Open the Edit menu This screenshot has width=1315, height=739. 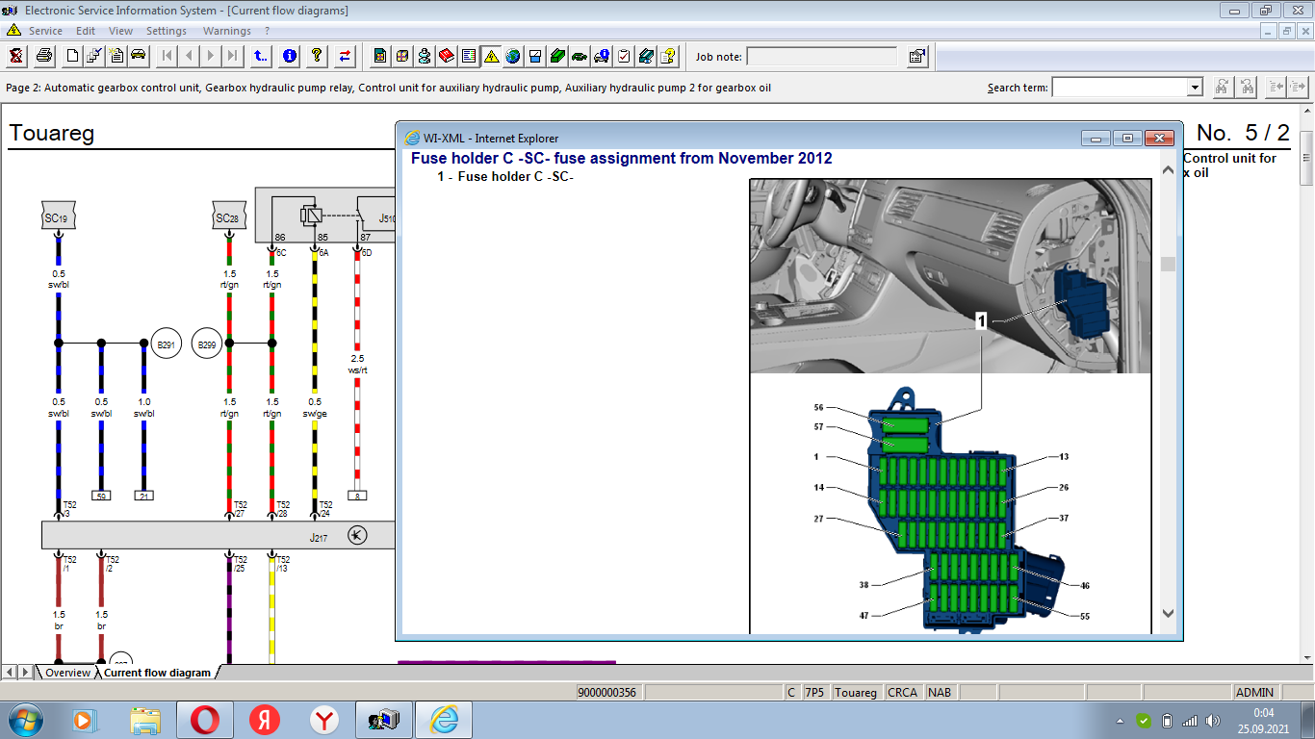[x=86, y=31]
